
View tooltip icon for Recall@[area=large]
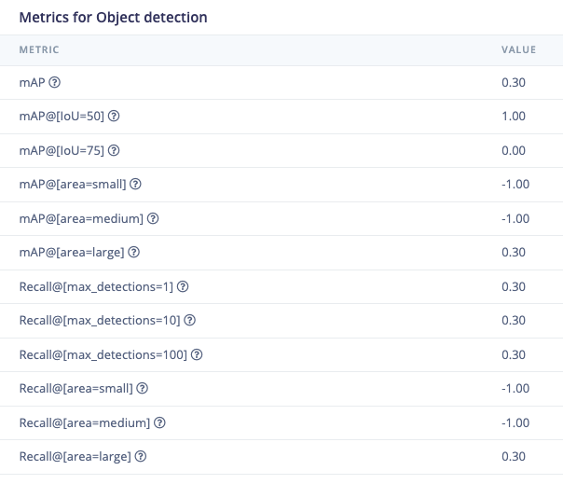pos(141,456)
